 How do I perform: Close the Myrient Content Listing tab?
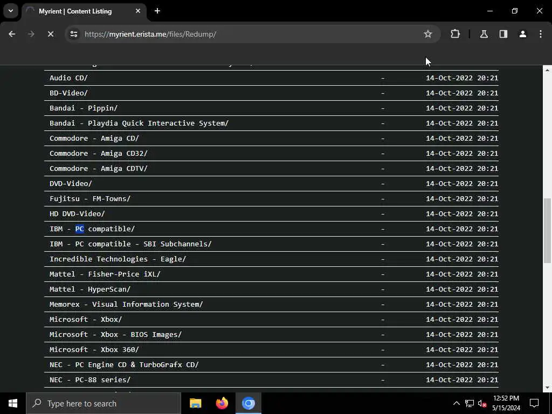tap(138, 11)
